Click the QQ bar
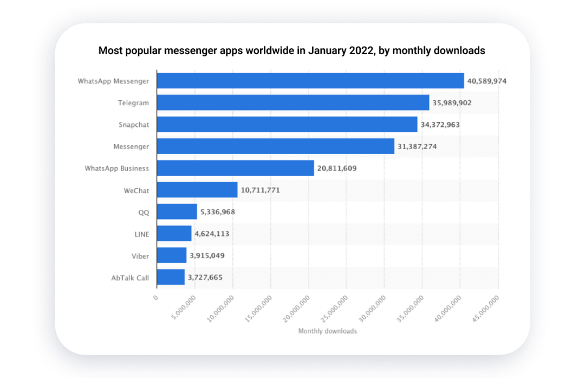This screenshot has height=378, width=585. [176, 212]
